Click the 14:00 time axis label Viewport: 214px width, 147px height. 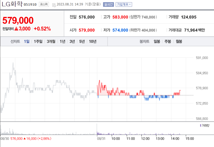[175, 139]
